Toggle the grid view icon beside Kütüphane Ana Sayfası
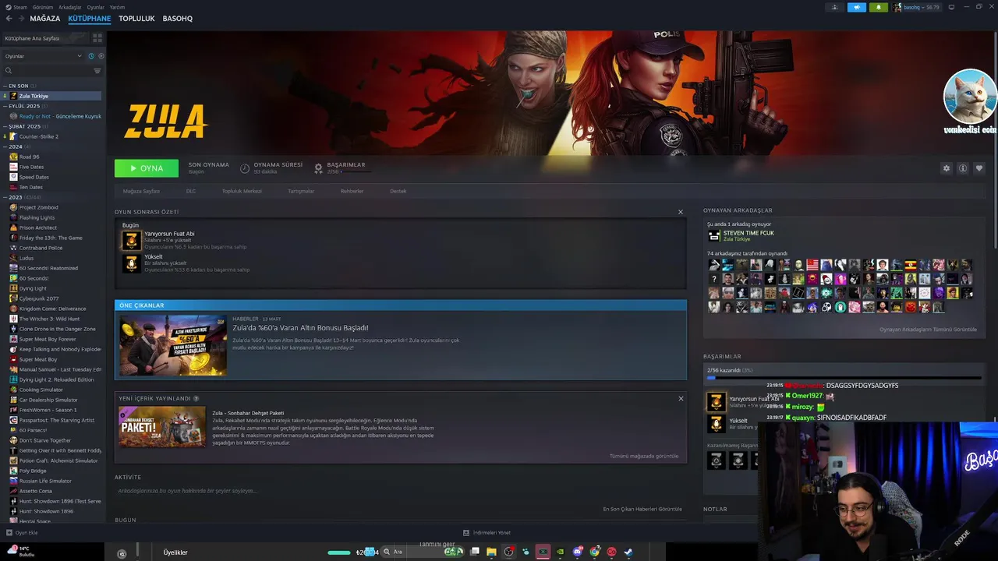This screenshot has width=998, height=561. pyautogui.click(x=97, y=37)
